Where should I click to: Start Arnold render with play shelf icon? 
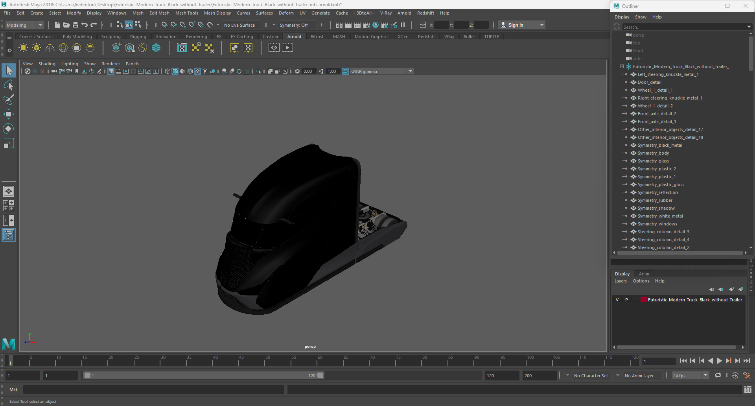pos(287,48)
